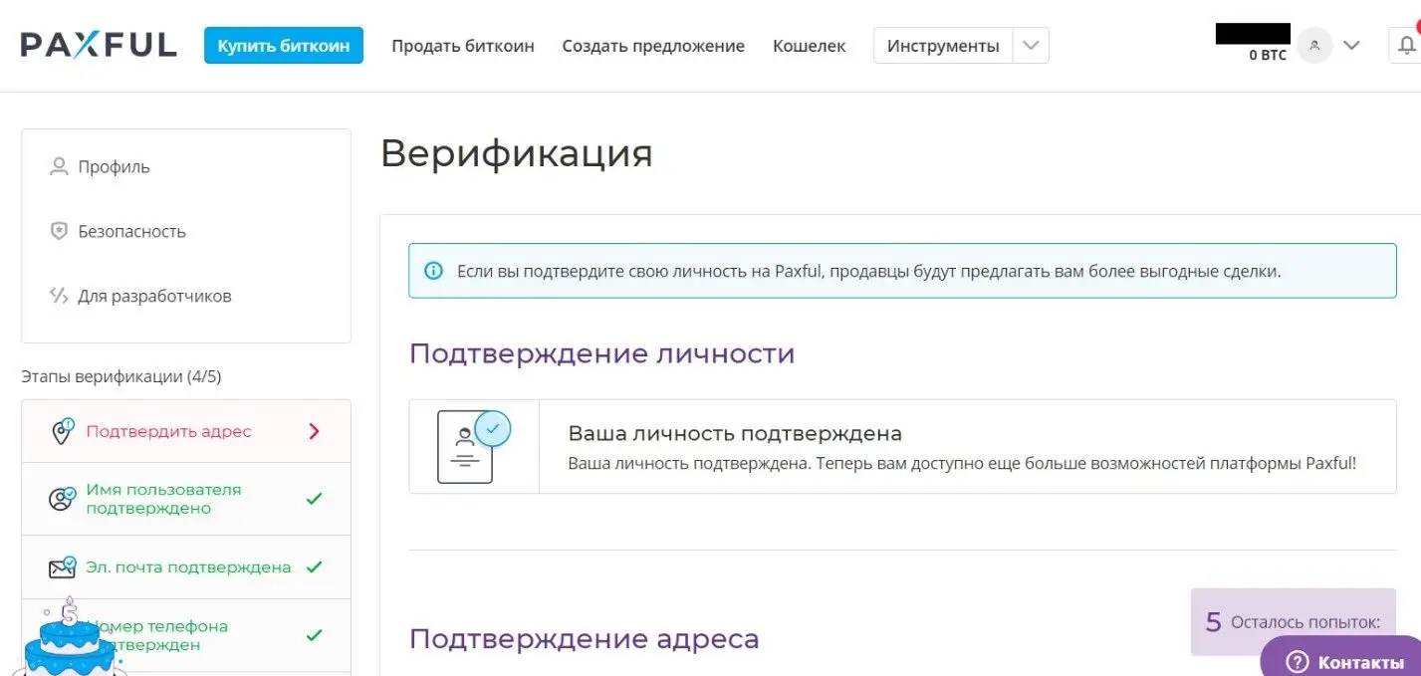This screenshot has width=1421, height=676.
Task: Click the Этапы верификации (4/5) label
Action: pos(120,376)
